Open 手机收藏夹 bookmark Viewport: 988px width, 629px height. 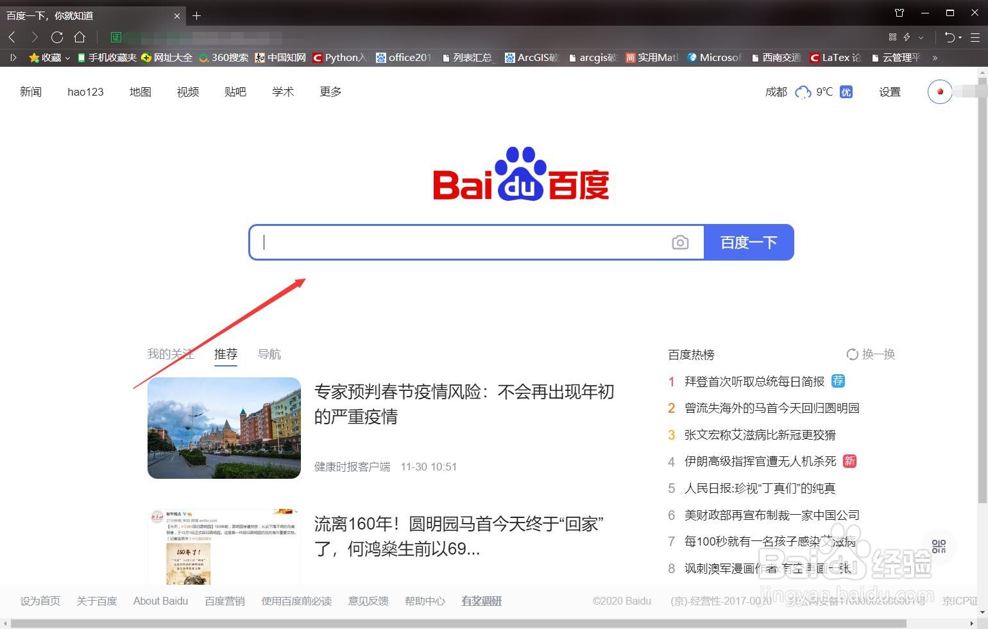[106, 58]
